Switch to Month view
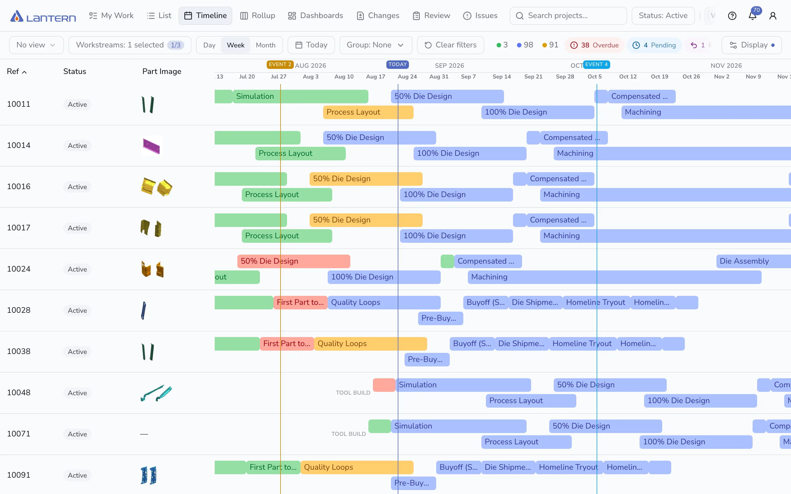This screenshot has height=494, width=791. pyautogui.click(x=266, y=45)
